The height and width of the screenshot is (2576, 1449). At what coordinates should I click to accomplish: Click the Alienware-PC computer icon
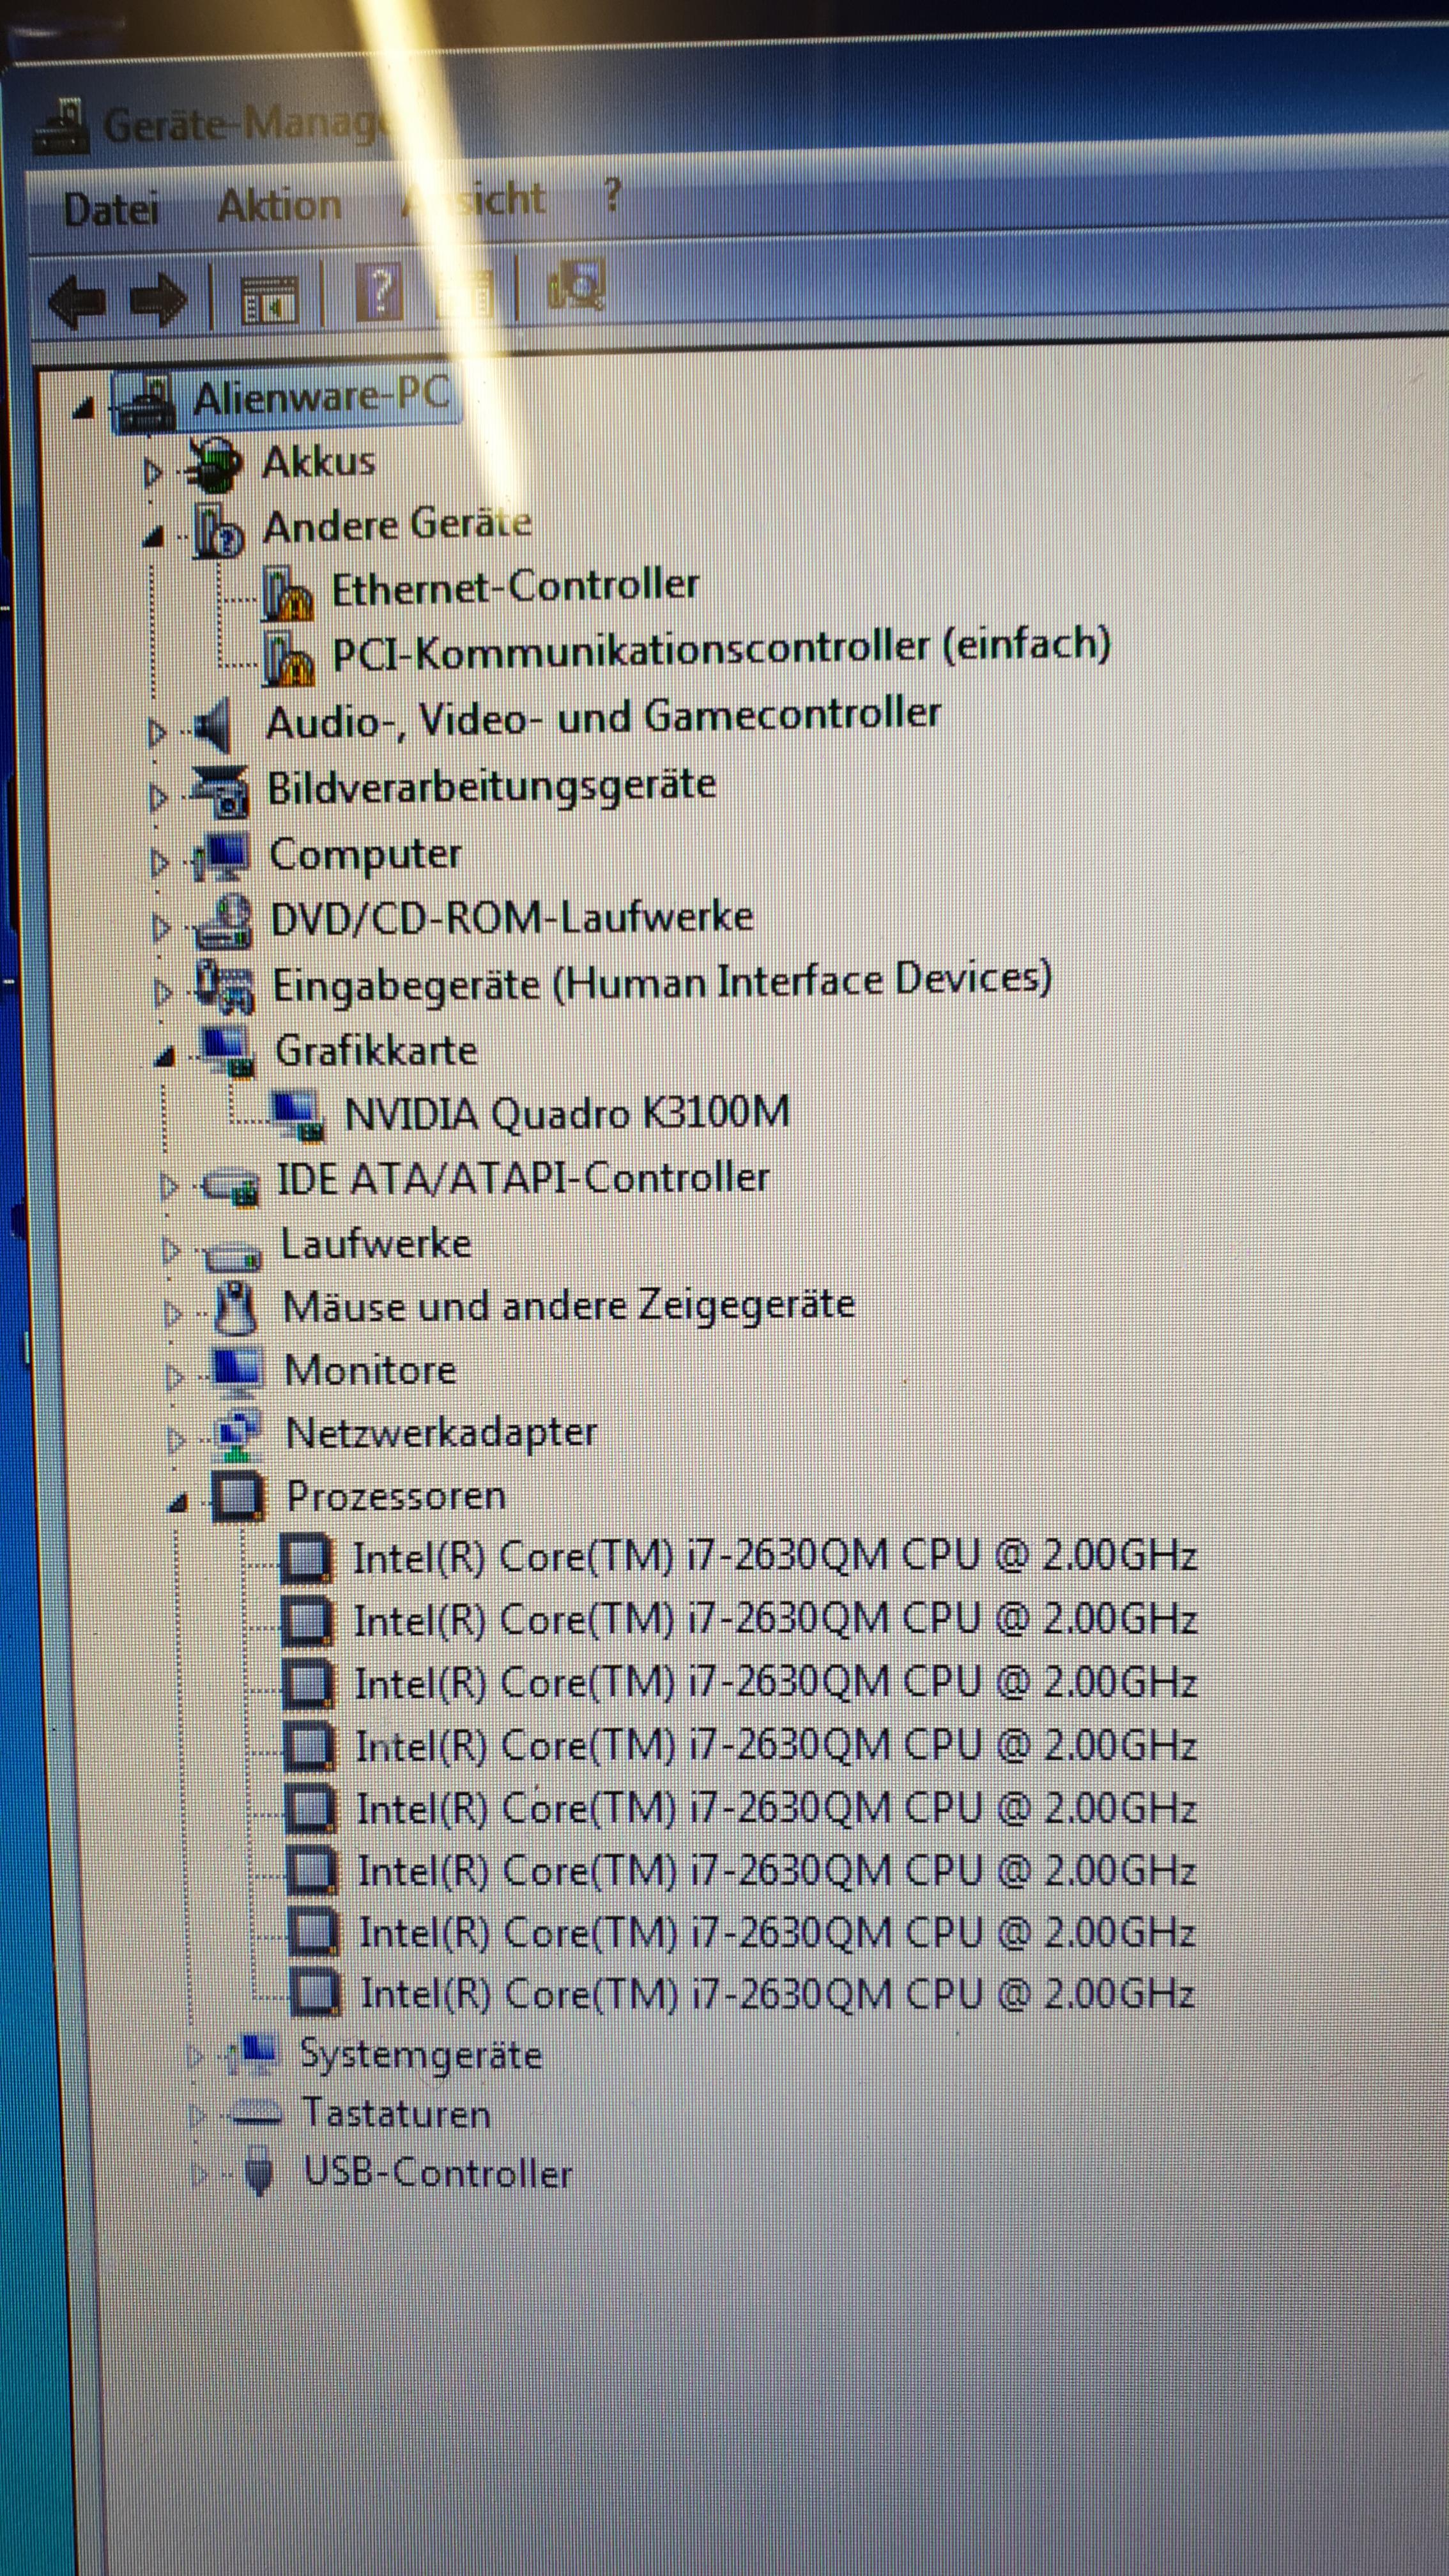(x=147, y=403)
